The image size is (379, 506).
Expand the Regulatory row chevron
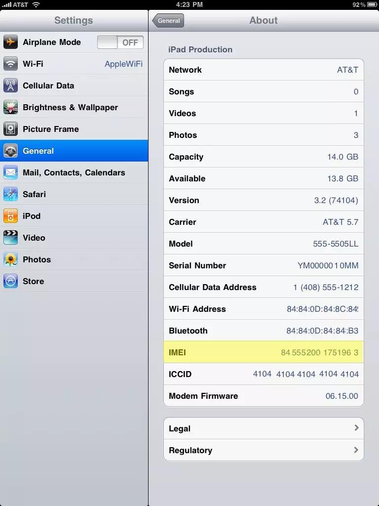(356, 450)
